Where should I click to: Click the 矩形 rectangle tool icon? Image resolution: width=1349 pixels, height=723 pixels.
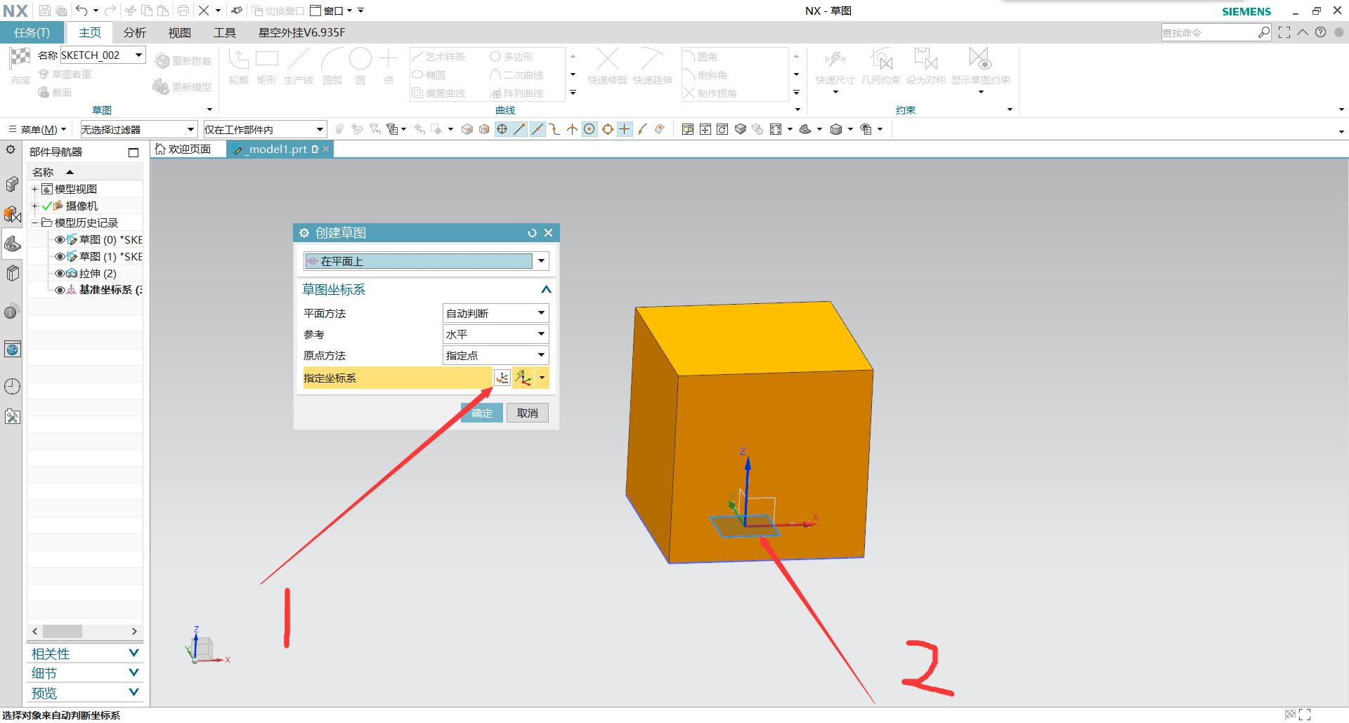[267, 60]
